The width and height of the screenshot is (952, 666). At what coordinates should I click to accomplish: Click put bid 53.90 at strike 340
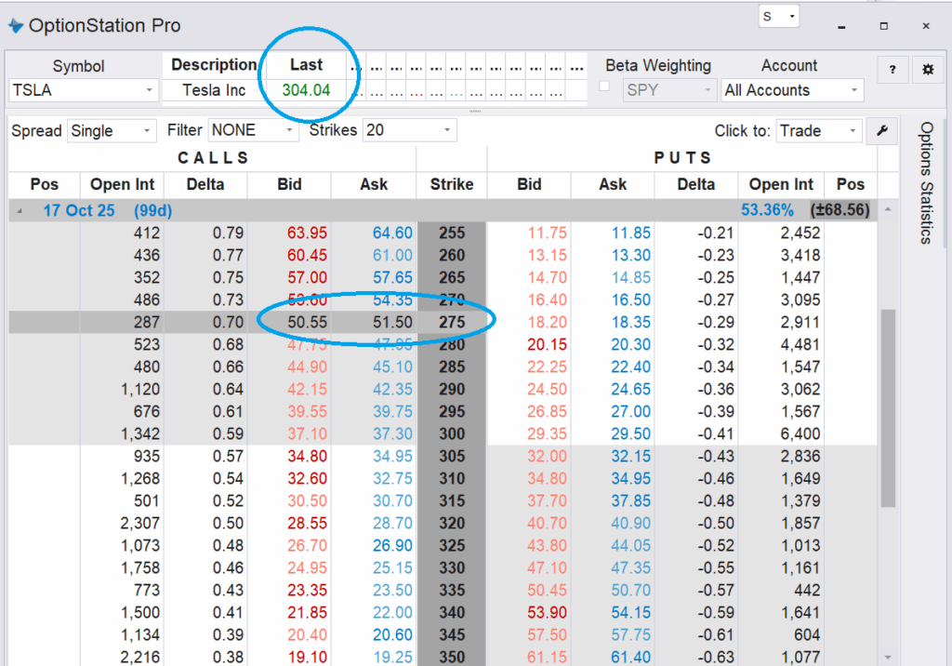click(x=547, y=613)
